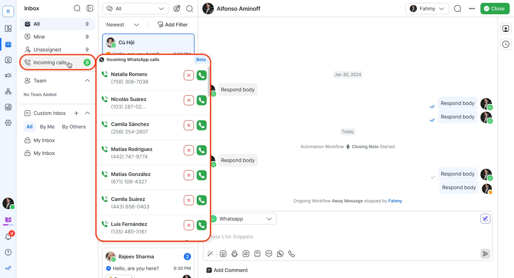Screen dimensions: 514x278
Task: Open the settings gear in the sidebar
Action: 8,123
